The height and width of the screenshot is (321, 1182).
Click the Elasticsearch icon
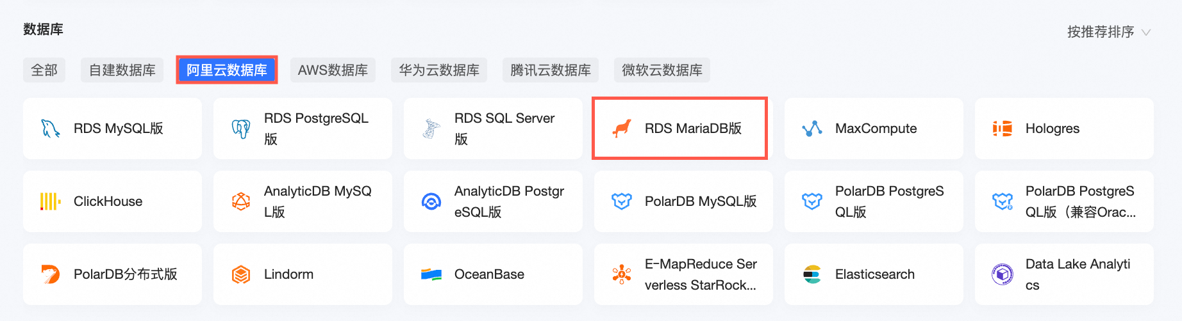[x=812, y=274]
